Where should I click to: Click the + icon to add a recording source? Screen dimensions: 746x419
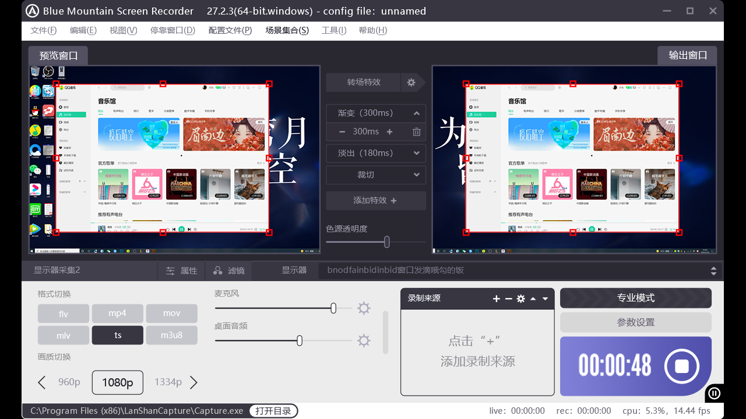pyautogui.click(x=495, y=298)
